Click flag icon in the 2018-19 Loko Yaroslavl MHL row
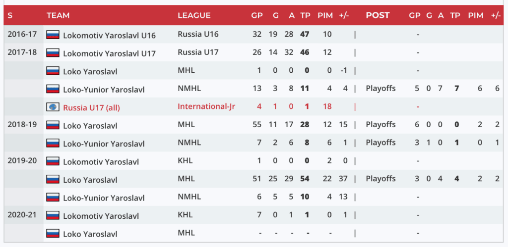The width and height of the screenshot is (508, 247). pyautogui.click(x=53, y=125)
